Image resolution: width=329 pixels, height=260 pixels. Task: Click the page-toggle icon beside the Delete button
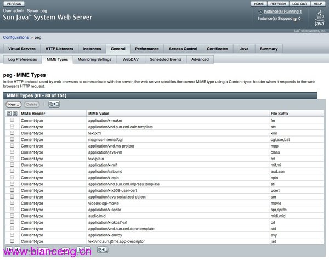click(54, 104)
